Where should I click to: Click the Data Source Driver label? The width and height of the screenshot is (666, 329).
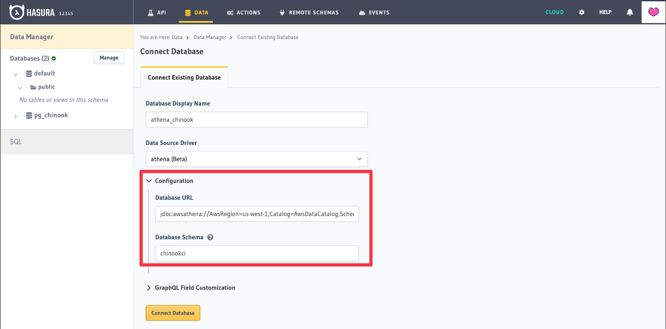[x=171, y=143]
